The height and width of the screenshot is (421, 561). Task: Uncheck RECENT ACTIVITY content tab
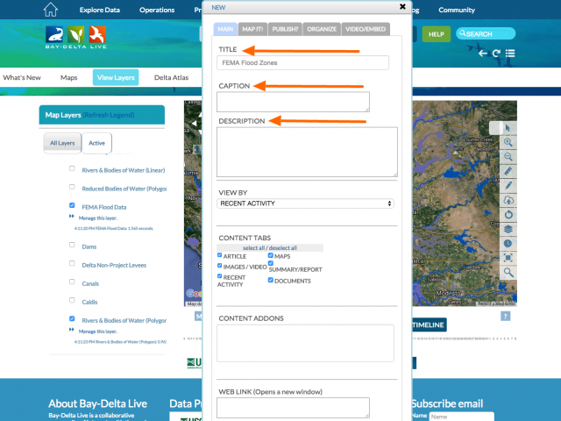(x=220, y=276)
